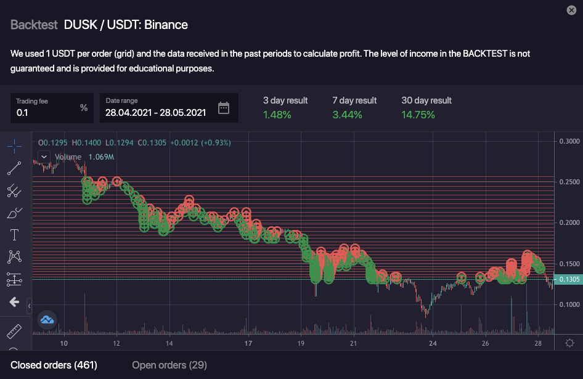The height and width of the screenshot is (379, 583).
Task: Select the crosshair cursor tool
Action: click(14, 146)
